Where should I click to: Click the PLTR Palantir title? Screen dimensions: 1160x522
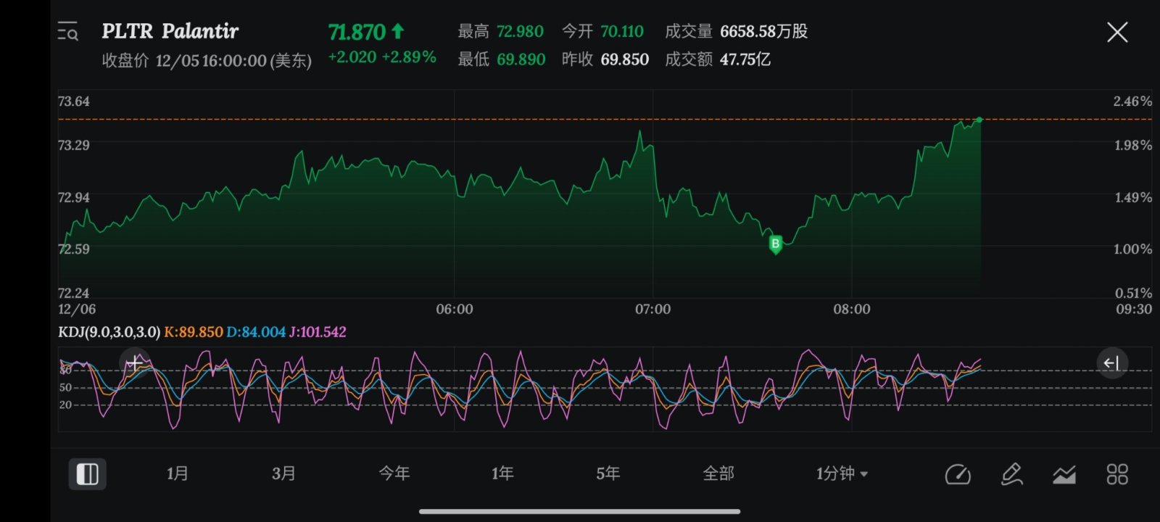(x=170, y=31)
